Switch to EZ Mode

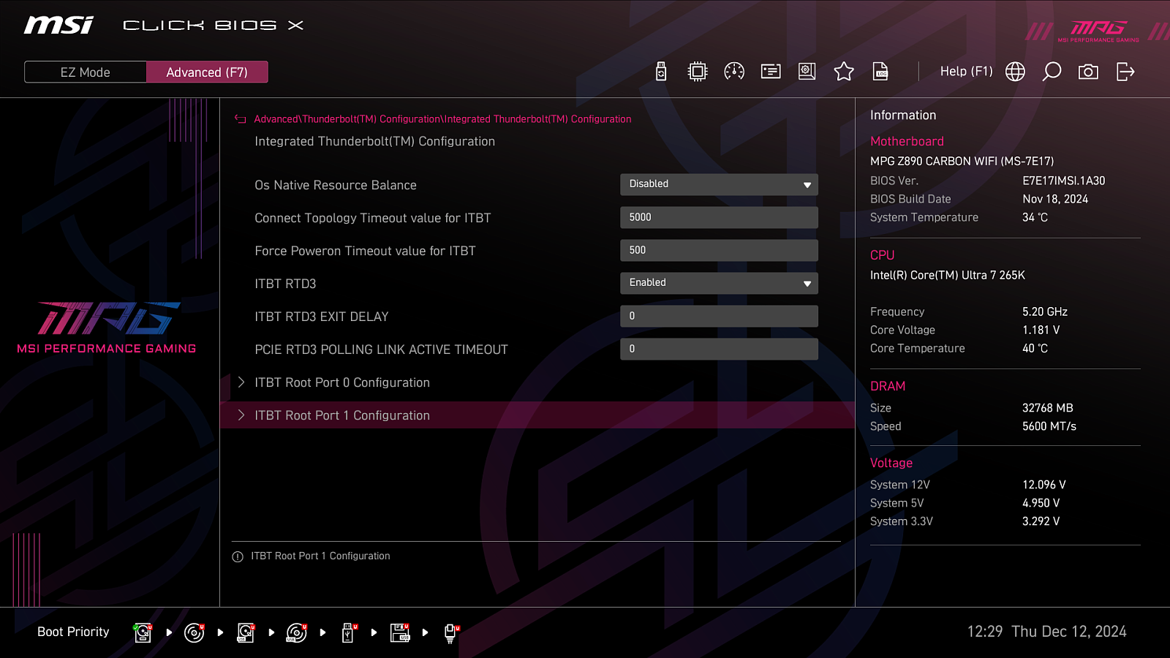[x=86, y=72]
